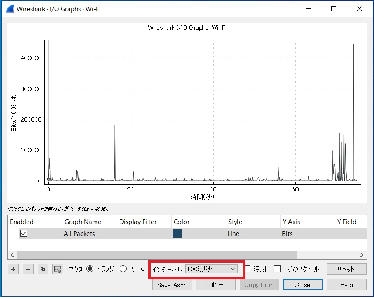The width and height of the screenshot is (374, 297).
Task: Click the scrollbar right arrow
Action: click(362, 255)
